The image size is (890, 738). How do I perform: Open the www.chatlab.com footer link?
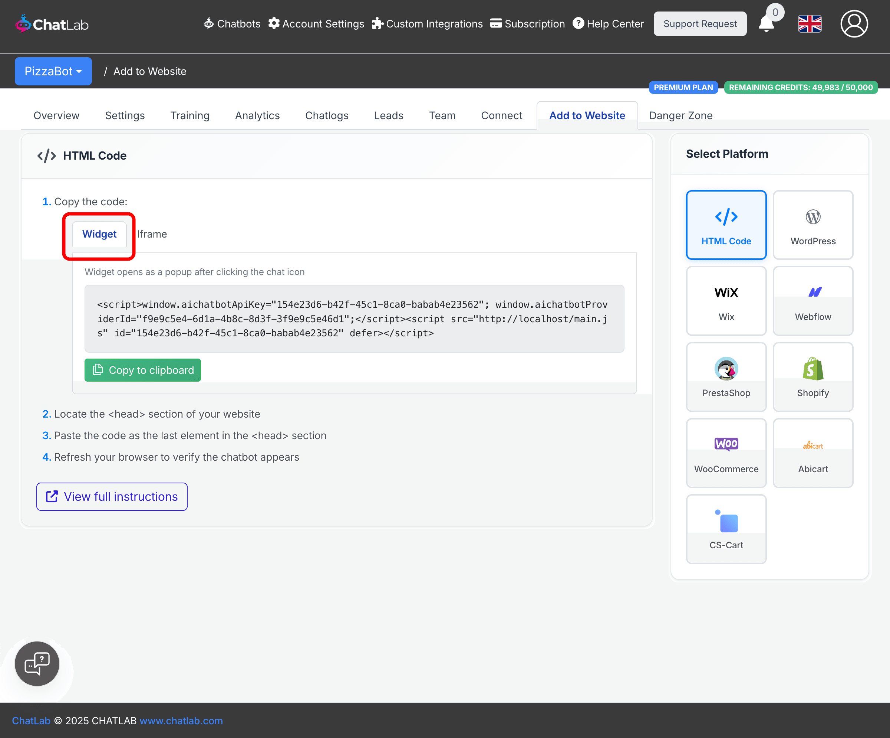click(x=181, y=721)
